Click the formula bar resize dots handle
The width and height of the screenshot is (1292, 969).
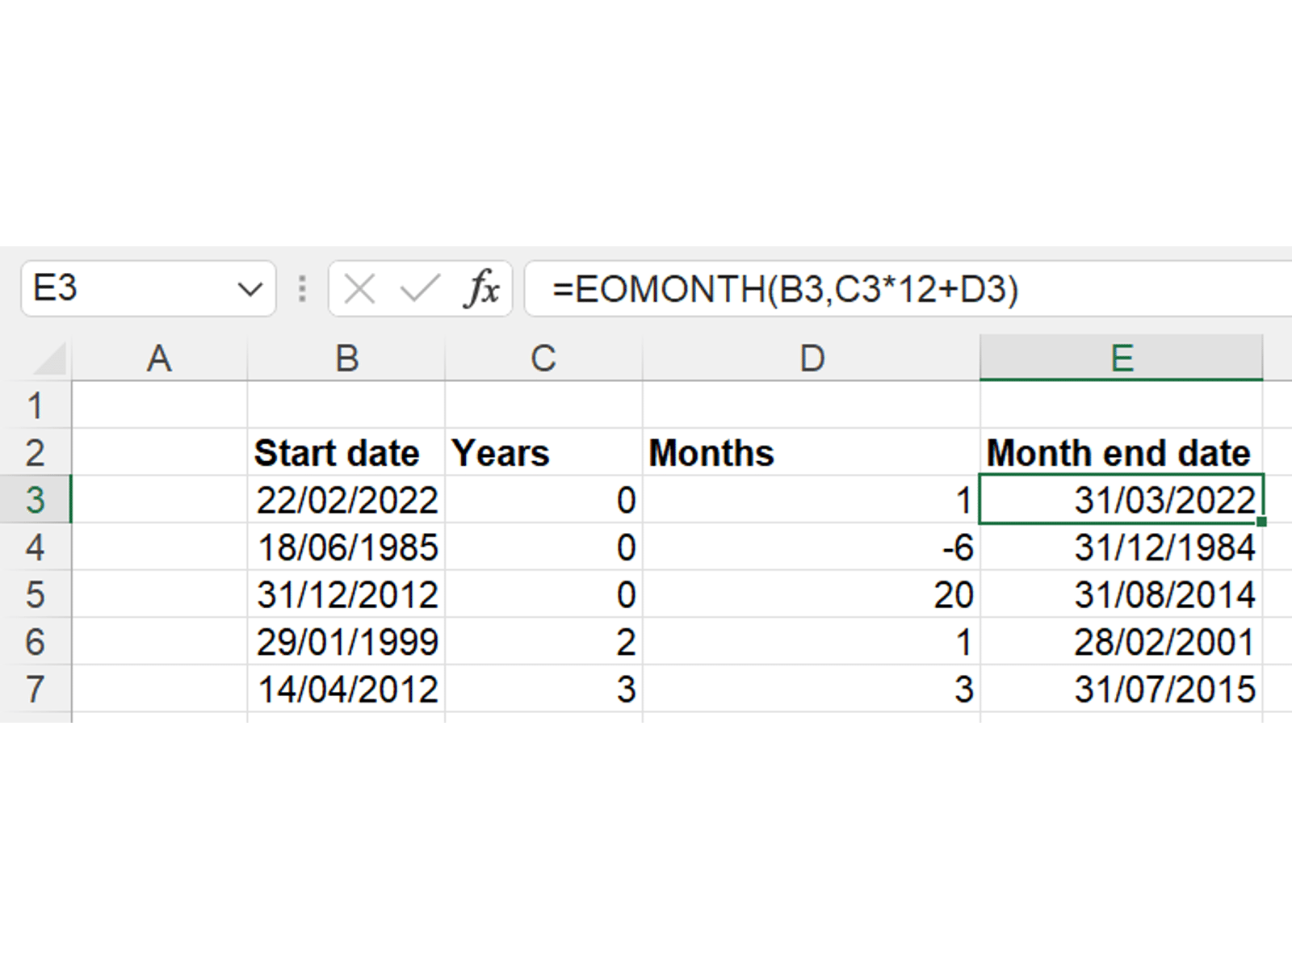pos(302,288)
